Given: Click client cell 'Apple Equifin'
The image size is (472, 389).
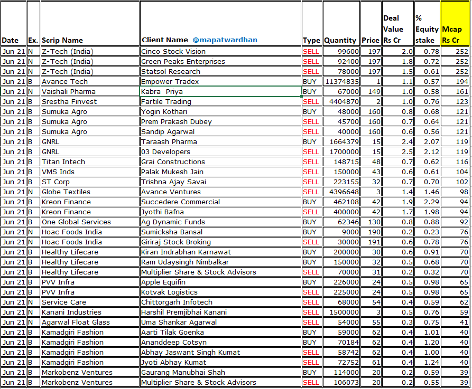Looking at the screenshot, I should 220,282.
